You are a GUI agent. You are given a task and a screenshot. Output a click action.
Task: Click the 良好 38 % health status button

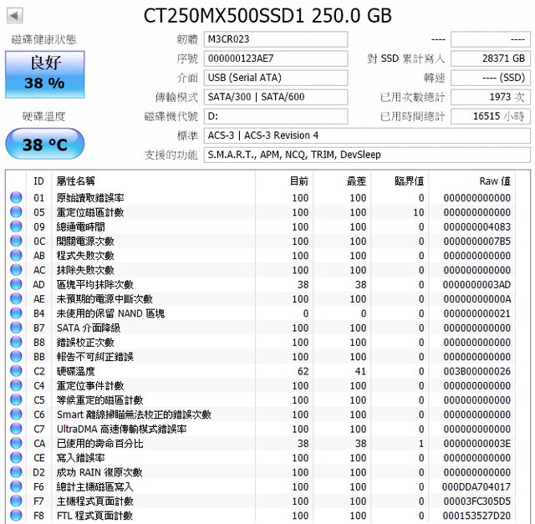pyautogui.click(x=44, y=73)
